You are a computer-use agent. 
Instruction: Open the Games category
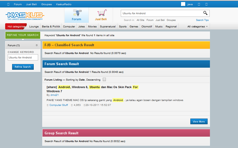[x=134, y=27]
